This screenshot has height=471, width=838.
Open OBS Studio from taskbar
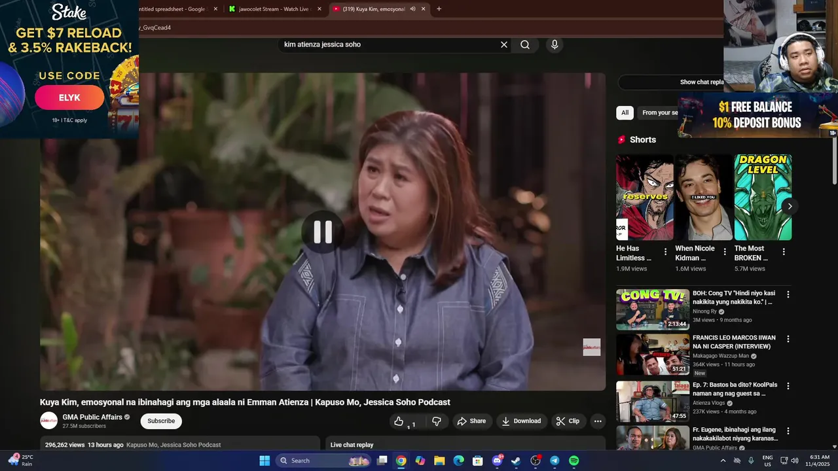[536, 461]
